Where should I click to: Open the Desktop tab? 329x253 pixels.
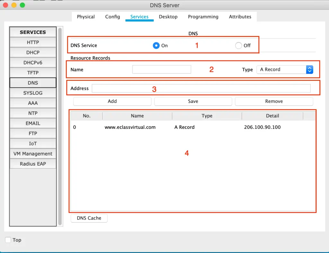[168, 17]
